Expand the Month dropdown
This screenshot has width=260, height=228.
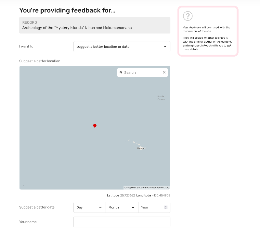tap(122, 207)
